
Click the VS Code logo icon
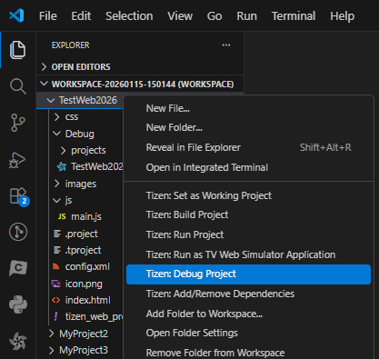[16, 15]
